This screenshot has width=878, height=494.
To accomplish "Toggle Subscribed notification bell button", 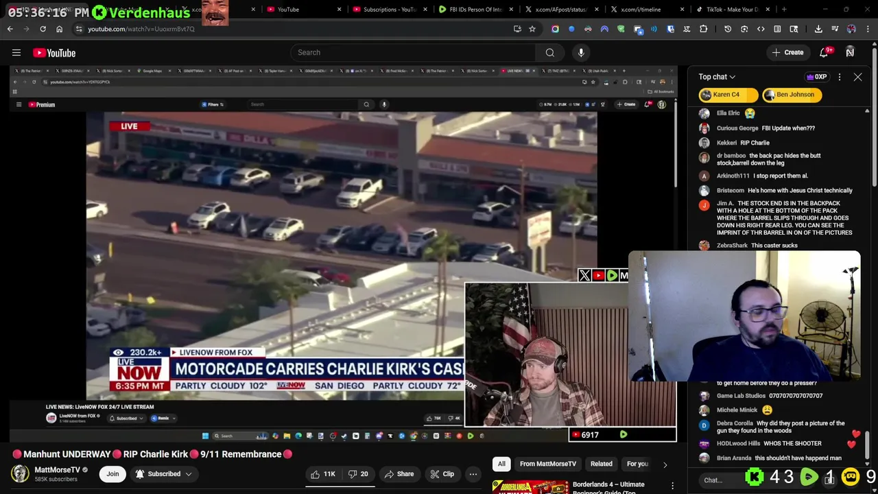I will (x=165, y=474).
